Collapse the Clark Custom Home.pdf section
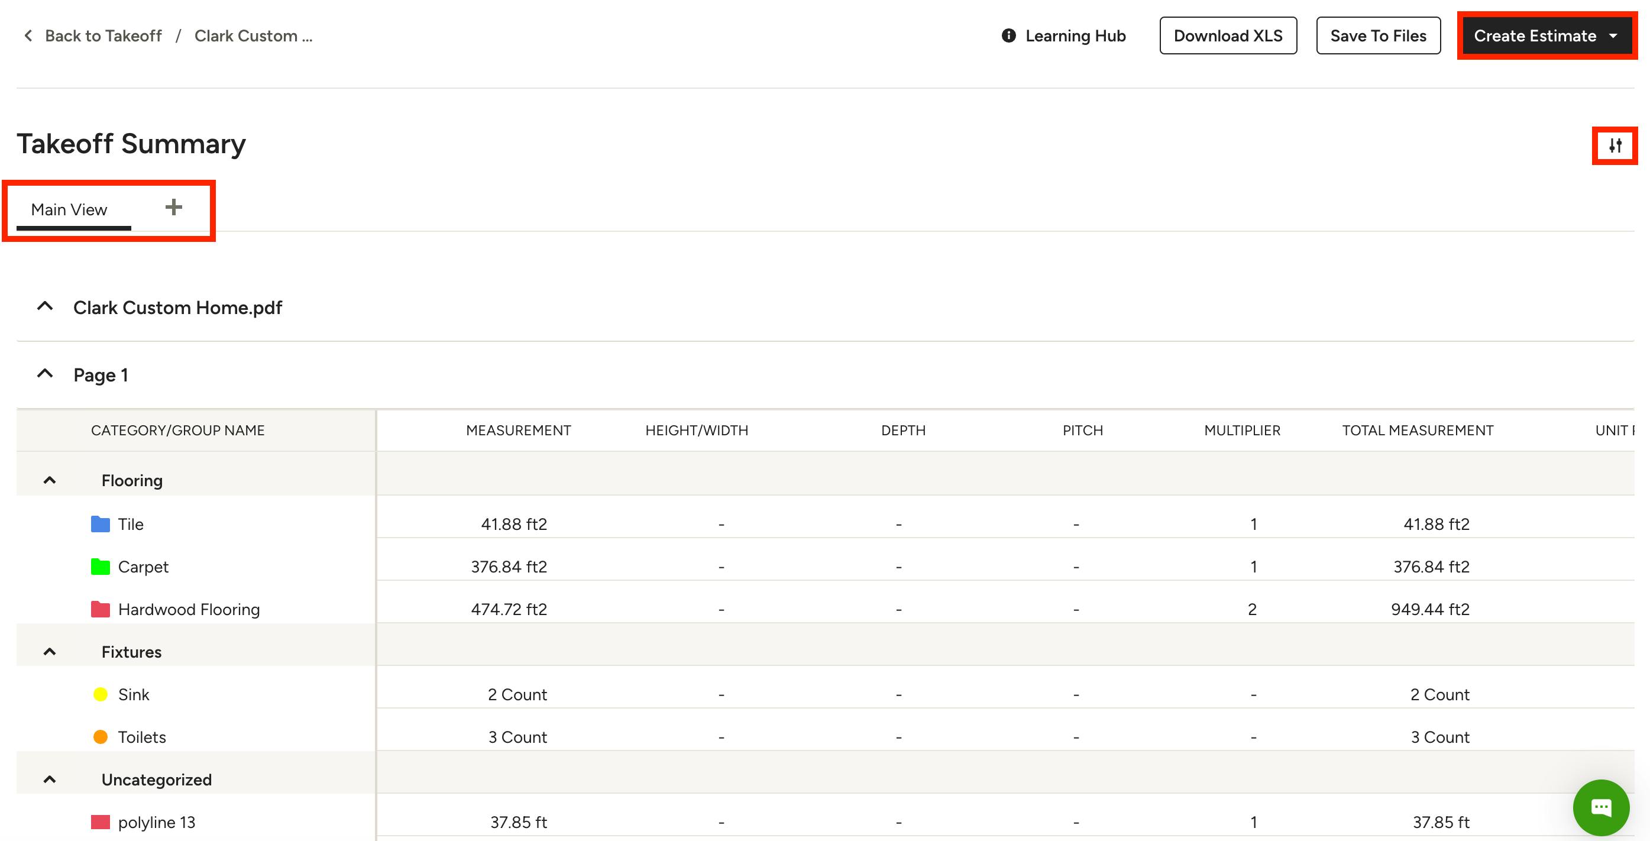This screenshot has height=841, width=1650. click(45, 307)
